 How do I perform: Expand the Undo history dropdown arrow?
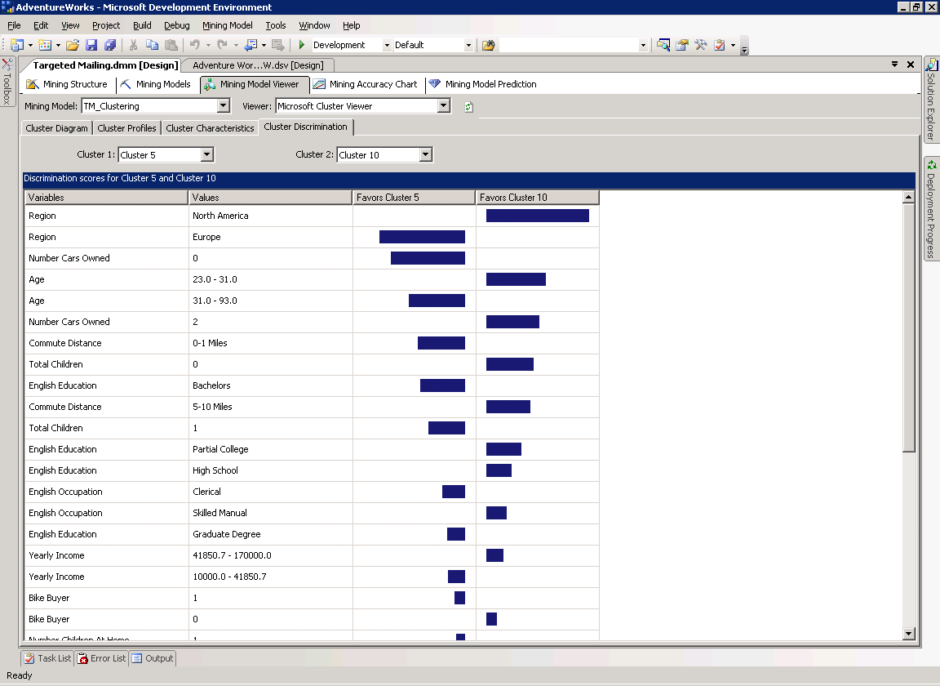[208, 45]
